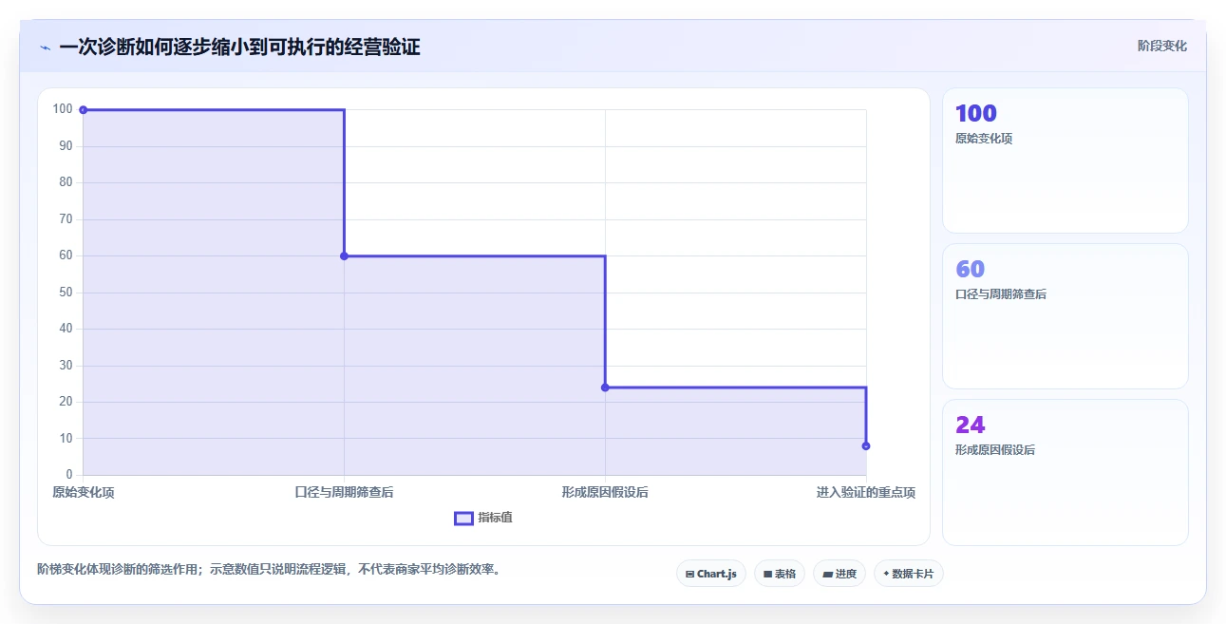
Task: Click the lightning icon beside the title
Action: 45,47
